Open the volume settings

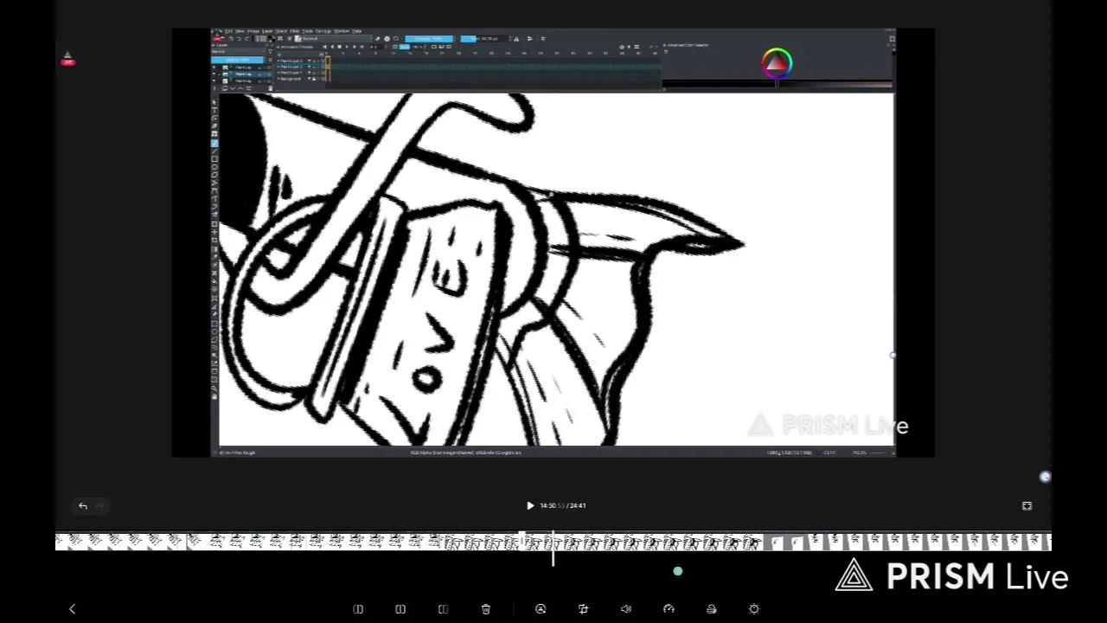tap(626, 609)
